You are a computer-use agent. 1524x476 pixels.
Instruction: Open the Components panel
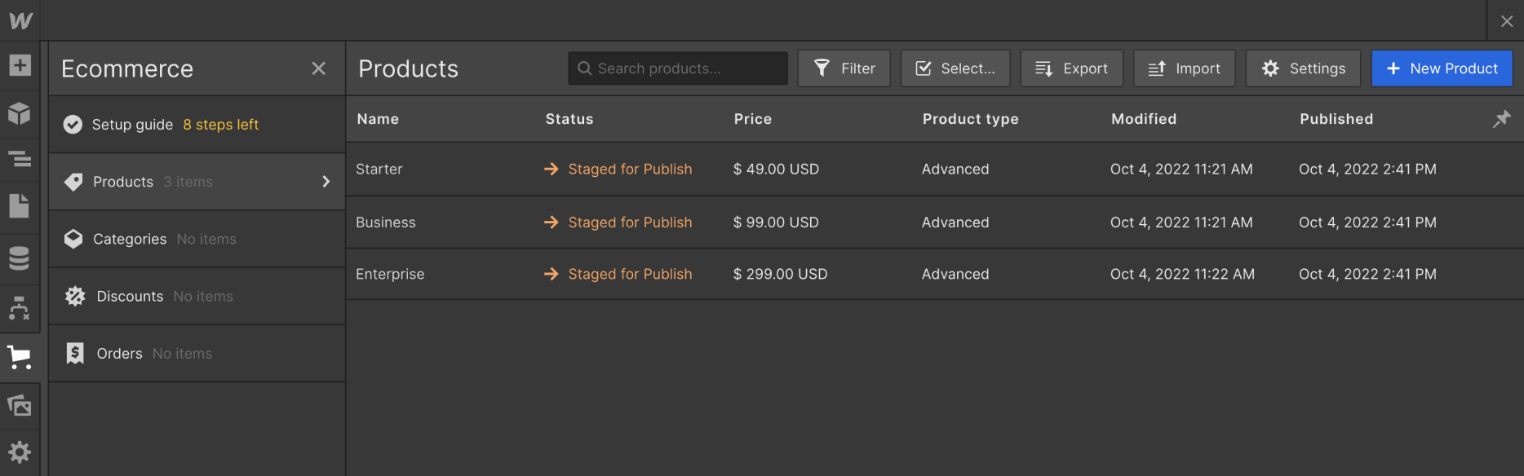pyautogui.click(x=20, y=113)
